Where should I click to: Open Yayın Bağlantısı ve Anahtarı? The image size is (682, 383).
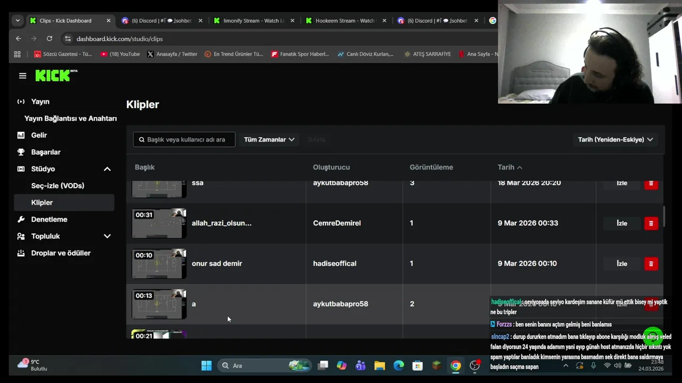(70, 118)
